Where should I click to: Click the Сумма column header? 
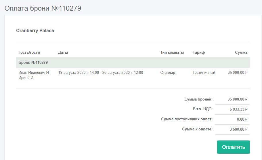pos(241,53)
